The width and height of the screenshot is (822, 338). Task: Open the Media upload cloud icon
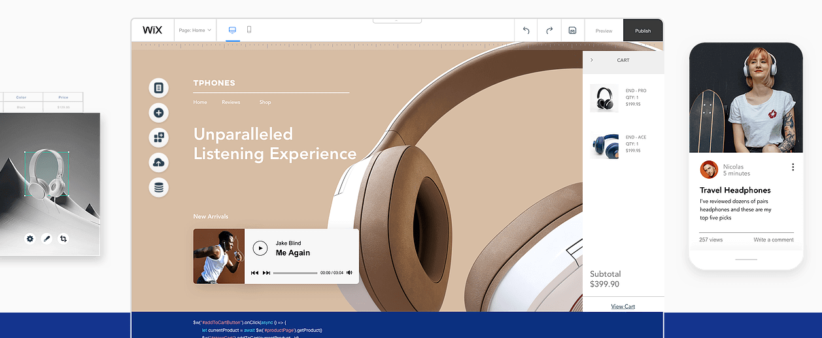158,162
